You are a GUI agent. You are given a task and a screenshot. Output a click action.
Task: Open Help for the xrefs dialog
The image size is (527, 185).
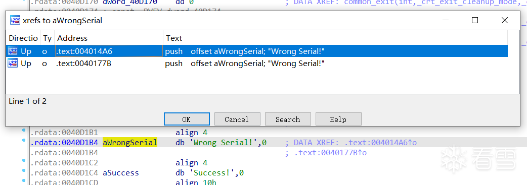click(338, 119)
